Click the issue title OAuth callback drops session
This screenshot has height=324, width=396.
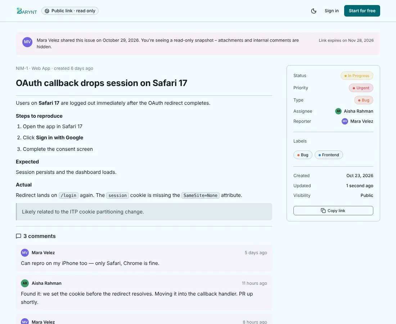pos(102,83)
